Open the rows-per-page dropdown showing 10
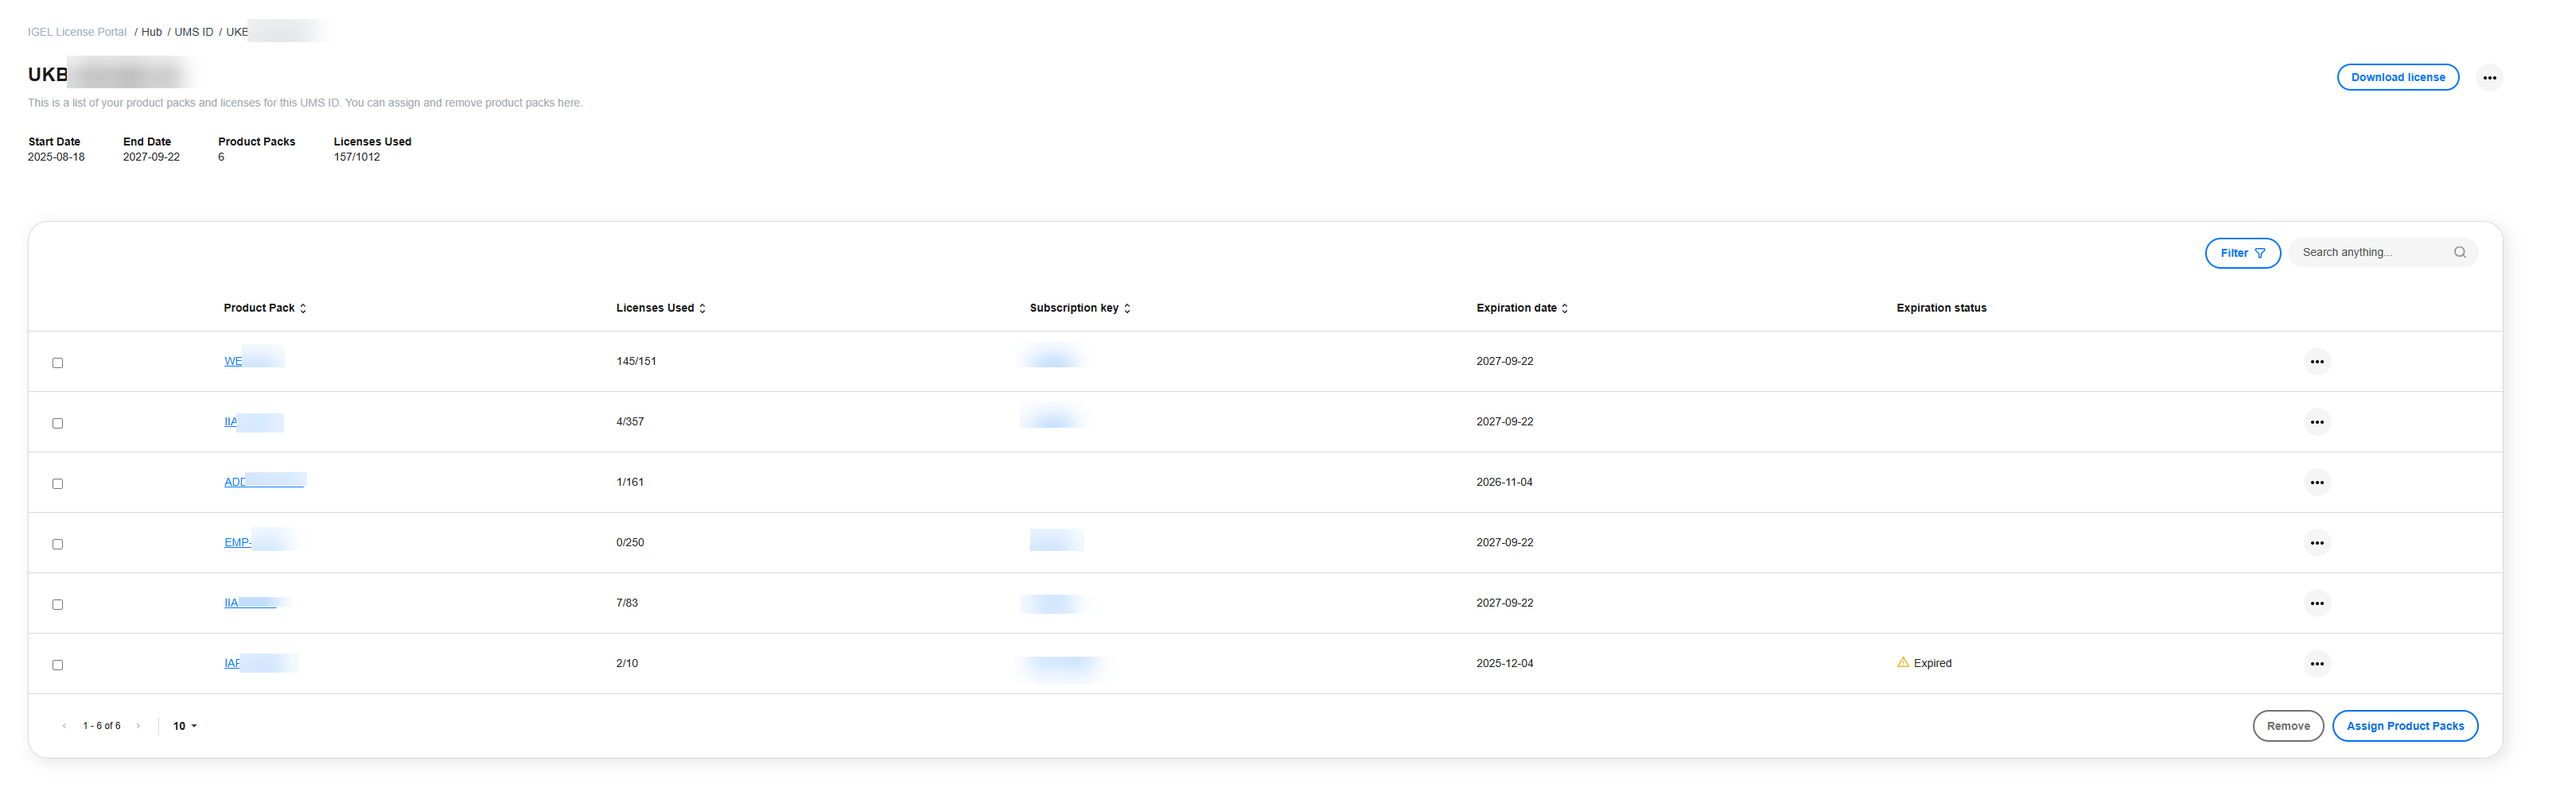The height and width of the screenshot is (803, 2560). pos(185,726)
